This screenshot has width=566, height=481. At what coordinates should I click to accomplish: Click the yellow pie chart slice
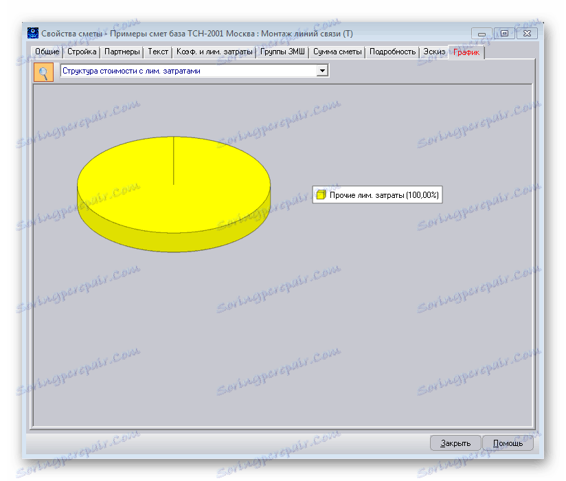pyautogui.click(x=174, y=194)
